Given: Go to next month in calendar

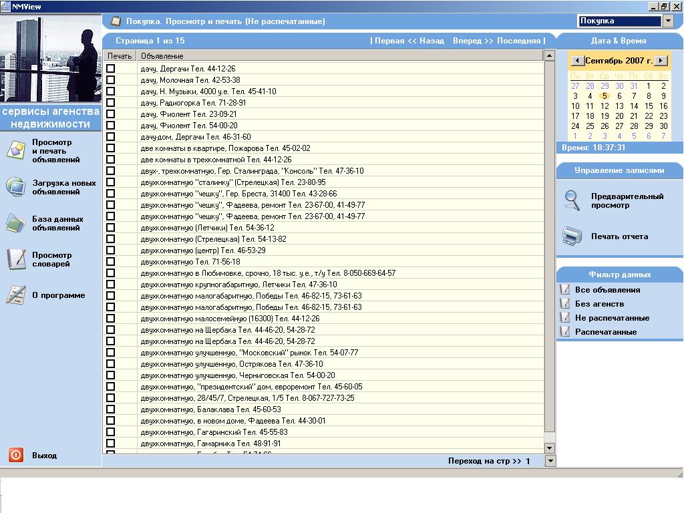Looking at the screenshot, I should coord(661,61).
